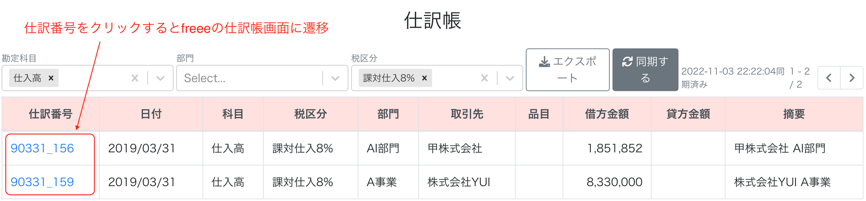
Task: Open journal entry link 90331_156
Action: tap(42, 148)
